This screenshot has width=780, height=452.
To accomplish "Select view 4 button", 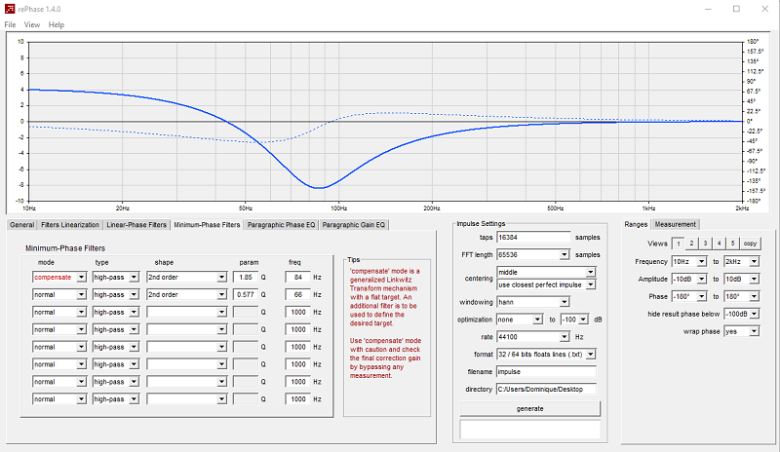I will click(x=719, y=244).
